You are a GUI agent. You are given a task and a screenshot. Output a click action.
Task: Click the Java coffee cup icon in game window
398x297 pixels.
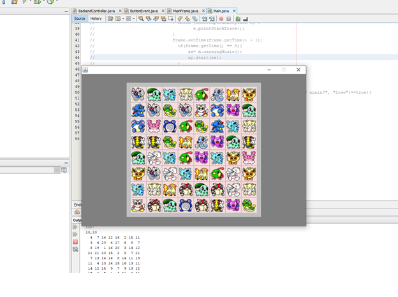[85, 69]
